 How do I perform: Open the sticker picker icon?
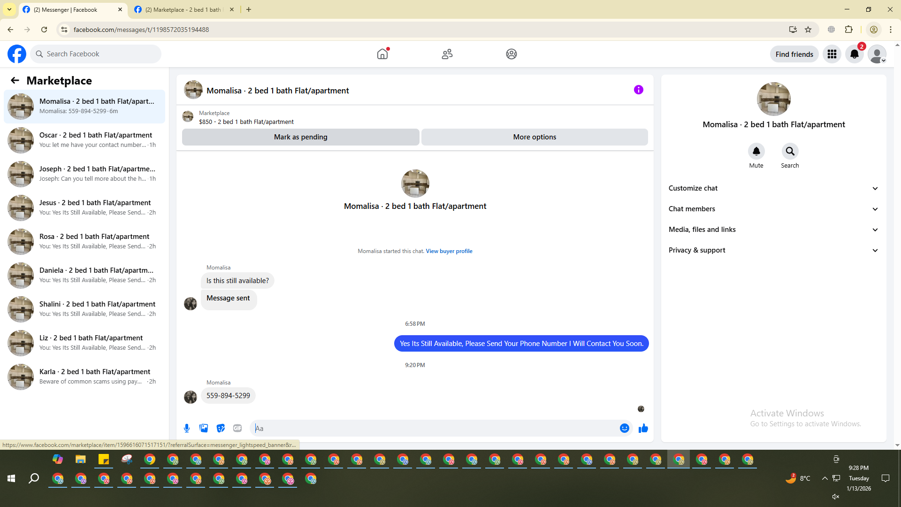(x=221, y=428)
